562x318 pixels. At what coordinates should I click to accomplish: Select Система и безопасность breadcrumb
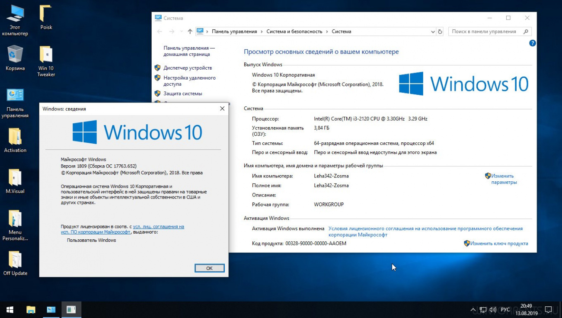tap(294, 32)
